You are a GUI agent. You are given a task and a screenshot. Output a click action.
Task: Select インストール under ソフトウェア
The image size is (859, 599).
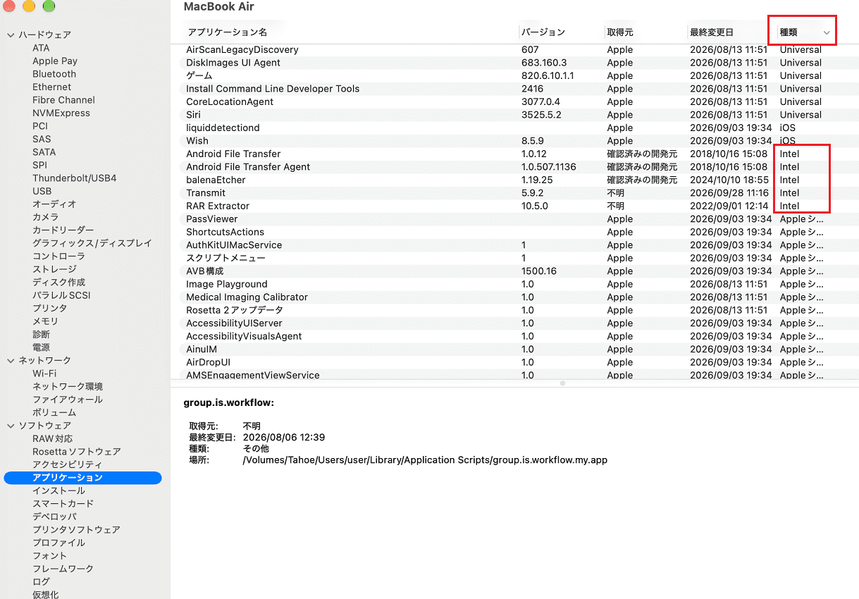pos(58,490)
